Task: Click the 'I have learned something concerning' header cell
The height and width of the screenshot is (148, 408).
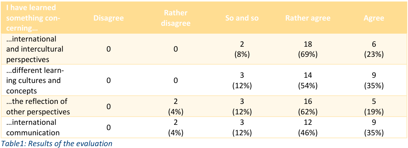Action: tap(32, 18)
